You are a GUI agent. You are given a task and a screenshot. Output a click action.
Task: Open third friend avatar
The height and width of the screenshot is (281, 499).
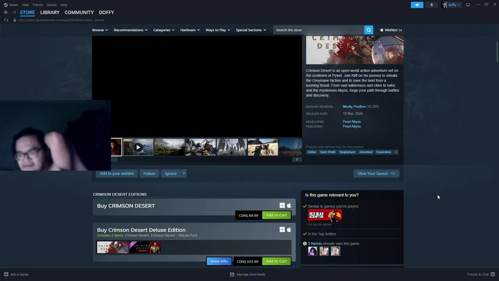click(x=335, y=251)
